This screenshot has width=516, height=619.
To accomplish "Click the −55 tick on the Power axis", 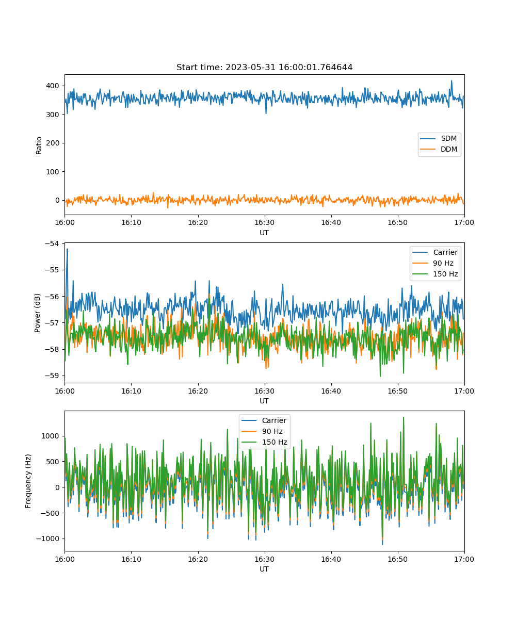I will 52,270.
